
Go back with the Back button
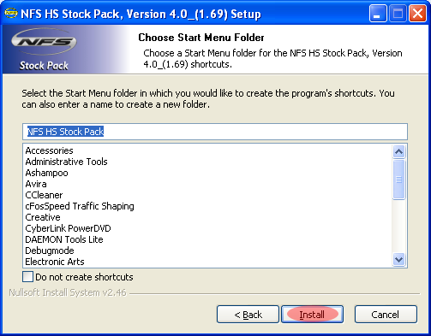(x=248, y=315)
